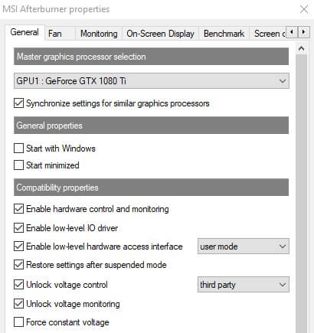Click the vertical scrollbar track
Image resolution: width=314 pixels, height=333 pixels.
[301, 194]
